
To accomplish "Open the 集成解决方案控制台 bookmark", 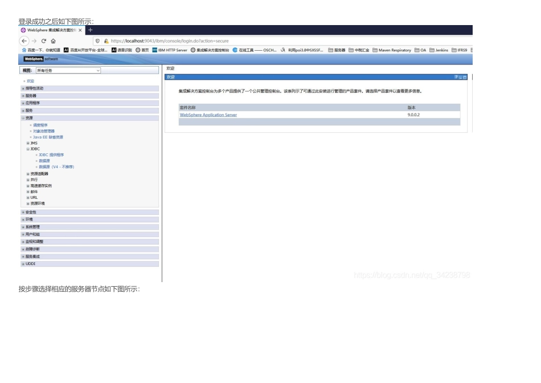I will click(x=210, y=50).
